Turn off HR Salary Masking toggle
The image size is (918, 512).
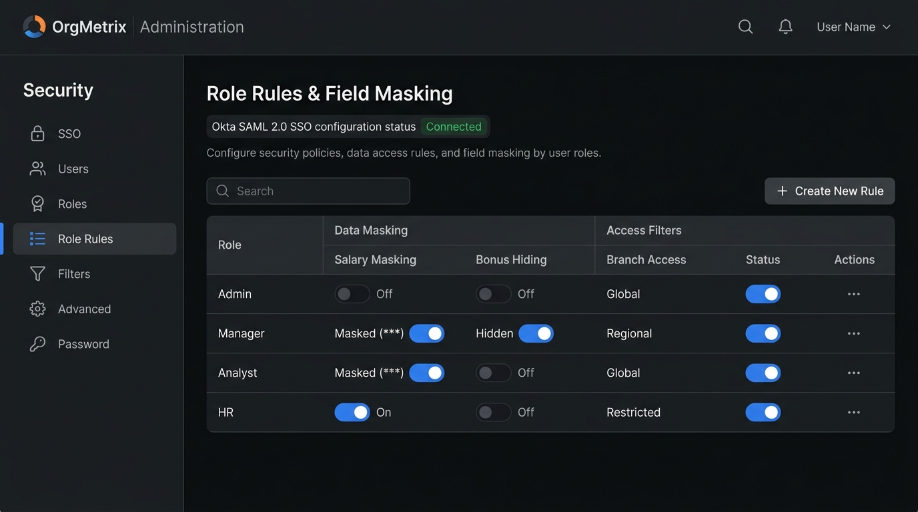click(352, 412)
